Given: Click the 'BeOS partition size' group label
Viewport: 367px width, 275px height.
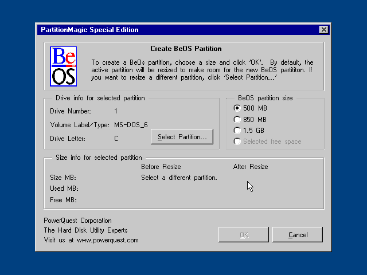Looking at the screenshot, I should pyautogui.click(x=266, y=98).
